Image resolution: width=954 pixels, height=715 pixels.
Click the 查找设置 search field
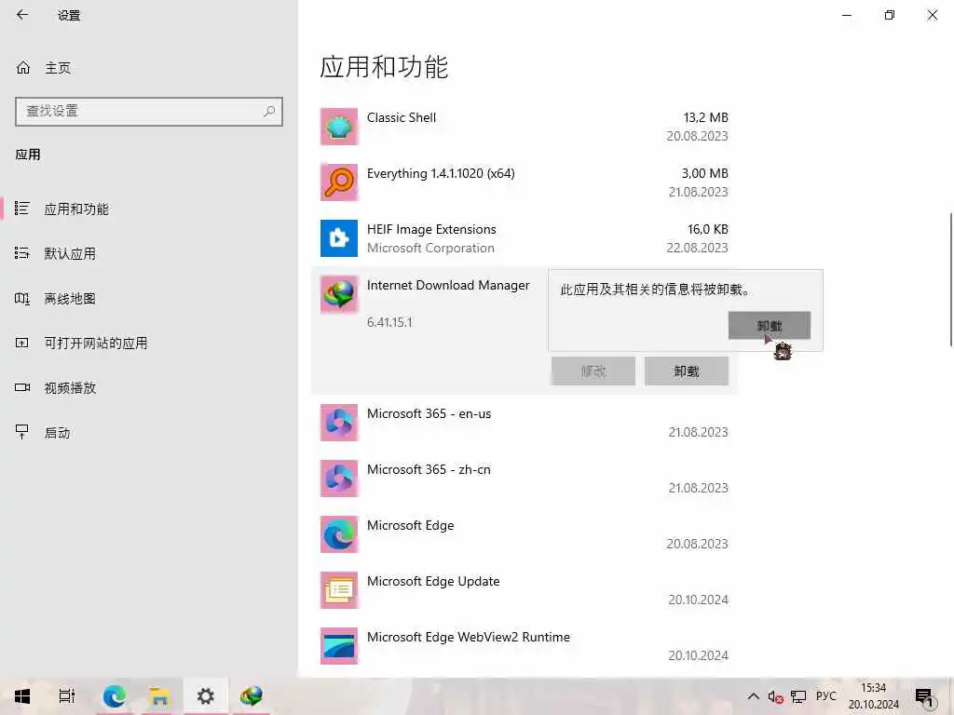[x=148, y=112]
